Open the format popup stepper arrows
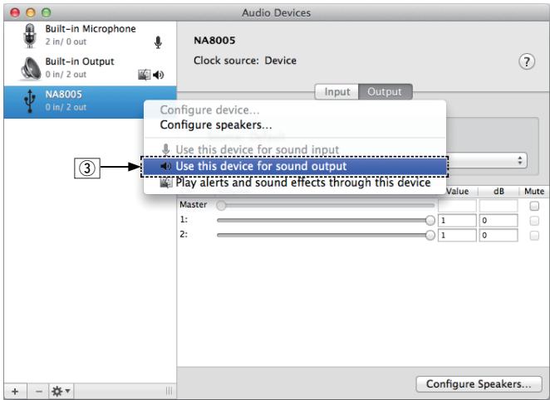This screenshot has width=550, height=400. (x=520, y=160)
